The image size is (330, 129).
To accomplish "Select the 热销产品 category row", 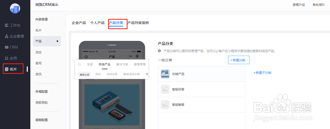I will [201, 74].
